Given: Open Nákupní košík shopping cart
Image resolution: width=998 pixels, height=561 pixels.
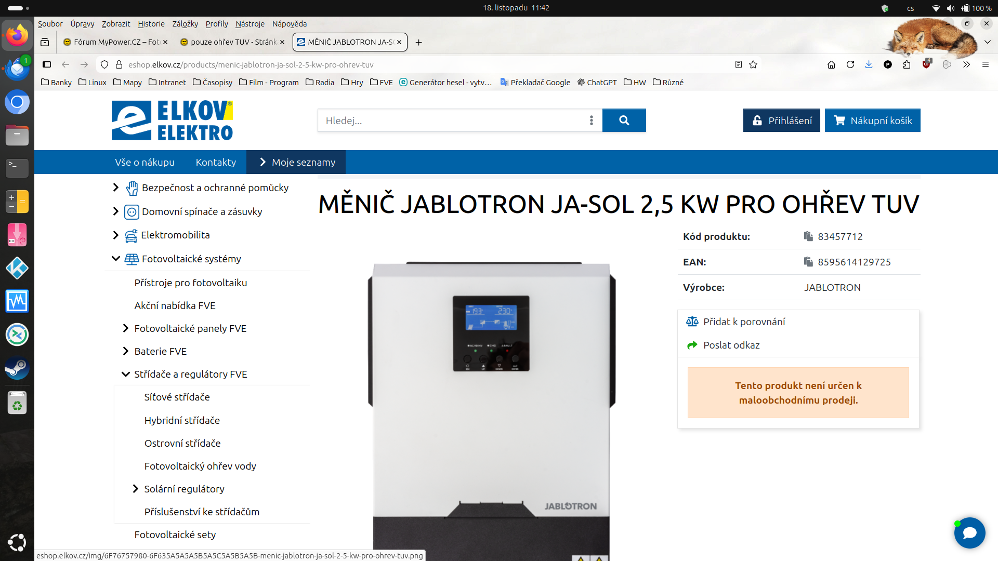Looking at the screenshot, I should coord(873,121).
